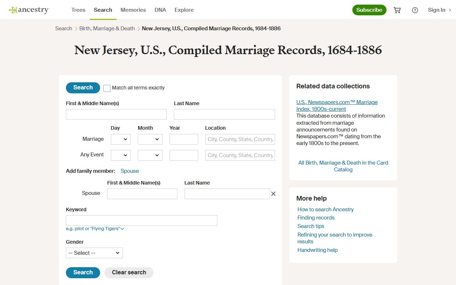Open All Birth, Marriage & Death Card Catalog link

(x=343, y=166)
